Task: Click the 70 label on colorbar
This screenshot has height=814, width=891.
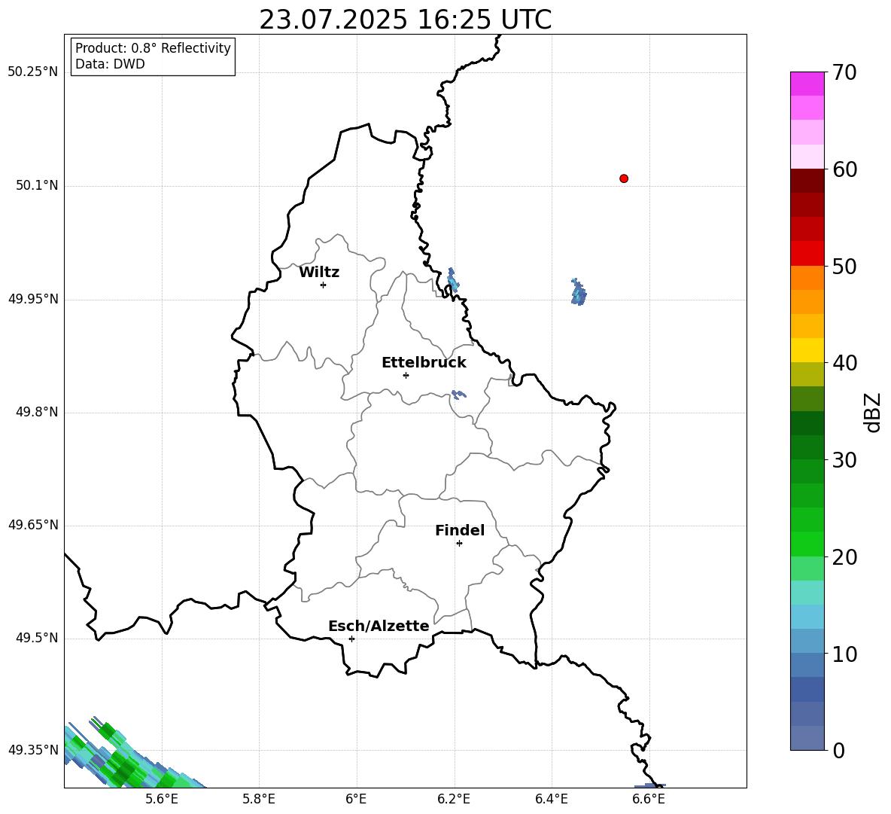Action: point(844,73)
